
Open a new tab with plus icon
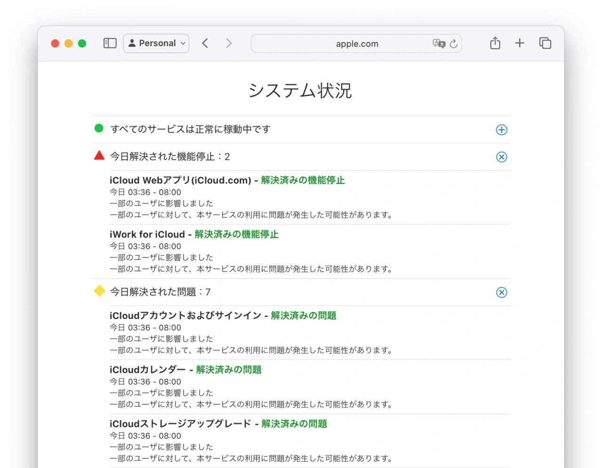pos(520,43)
